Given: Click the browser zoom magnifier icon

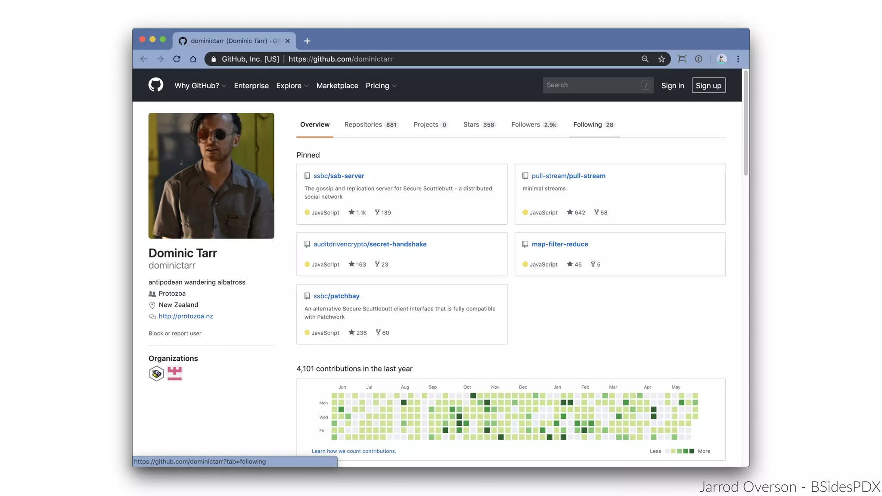Looking at the screenshot, I should click(645, 59).
